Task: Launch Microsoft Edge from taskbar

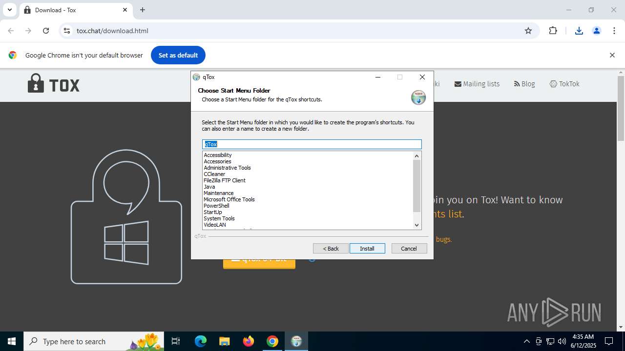Action: (201, 341)
